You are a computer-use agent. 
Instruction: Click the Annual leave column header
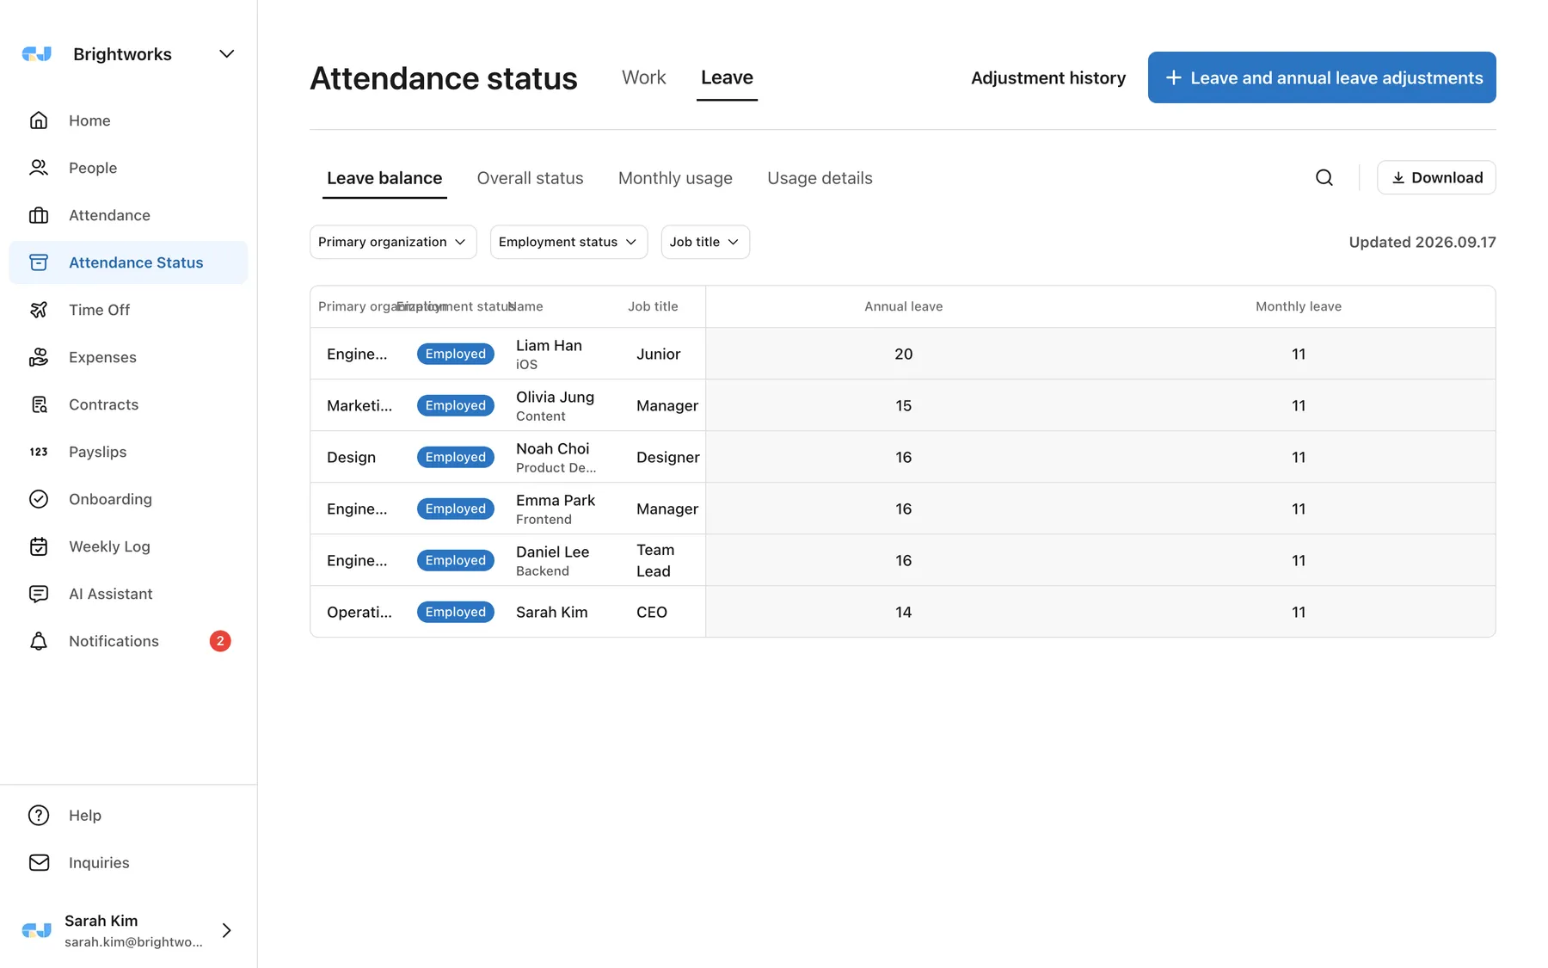coord(903,306)
